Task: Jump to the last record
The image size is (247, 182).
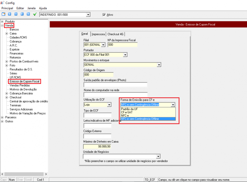Action: pyautogui.click(x=28, y=14)
